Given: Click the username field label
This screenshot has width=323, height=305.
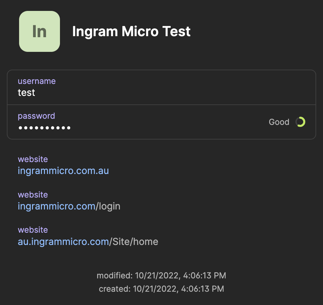Looking at the screenshot, I should pyautogui.click(x=36, y=81).
